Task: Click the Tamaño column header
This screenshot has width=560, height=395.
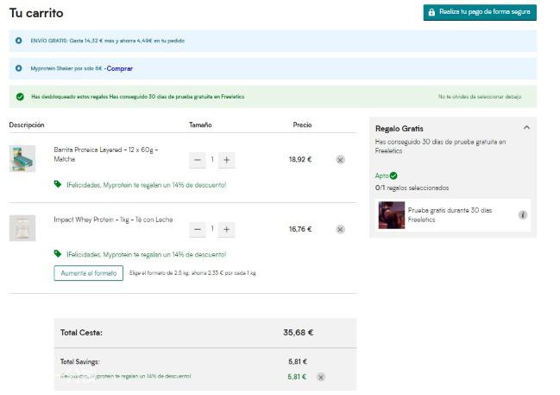Action: pyautogui.click(x=200, y=124)
